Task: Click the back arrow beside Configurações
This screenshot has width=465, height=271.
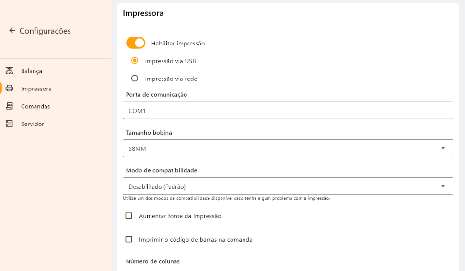Action: [x=12, y=31]
